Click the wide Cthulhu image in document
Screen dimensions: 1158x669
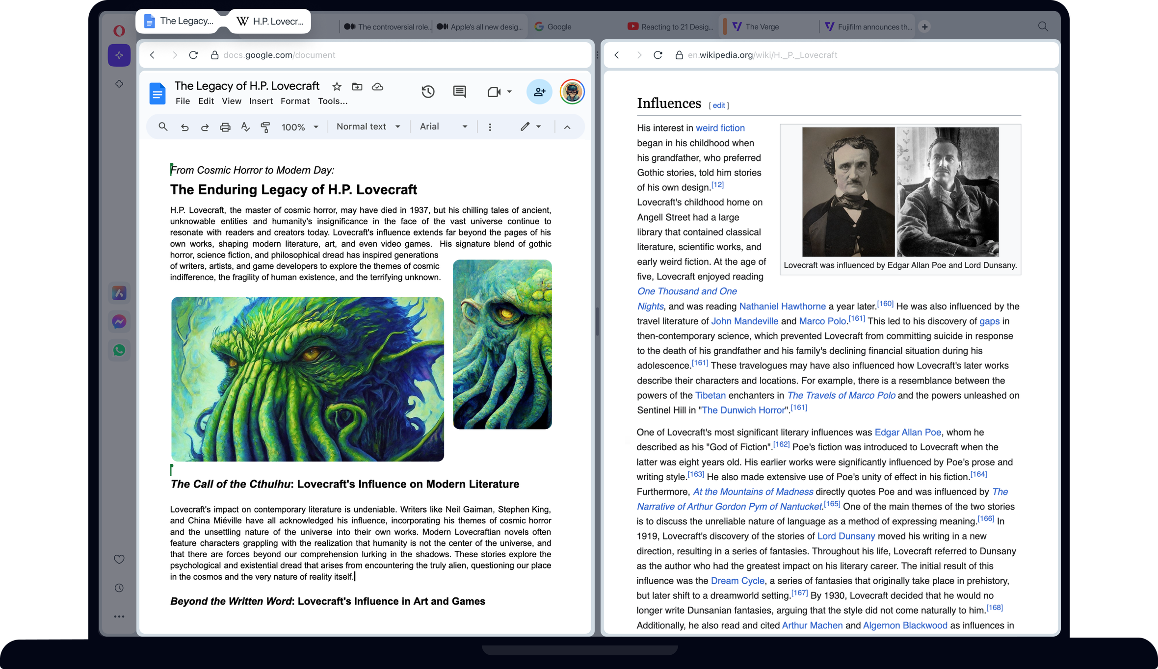(308, 379)
